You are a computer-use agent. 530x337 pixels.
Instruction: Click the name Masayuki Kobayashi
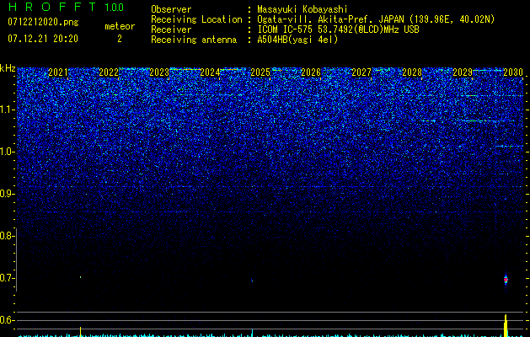point(302,9)
